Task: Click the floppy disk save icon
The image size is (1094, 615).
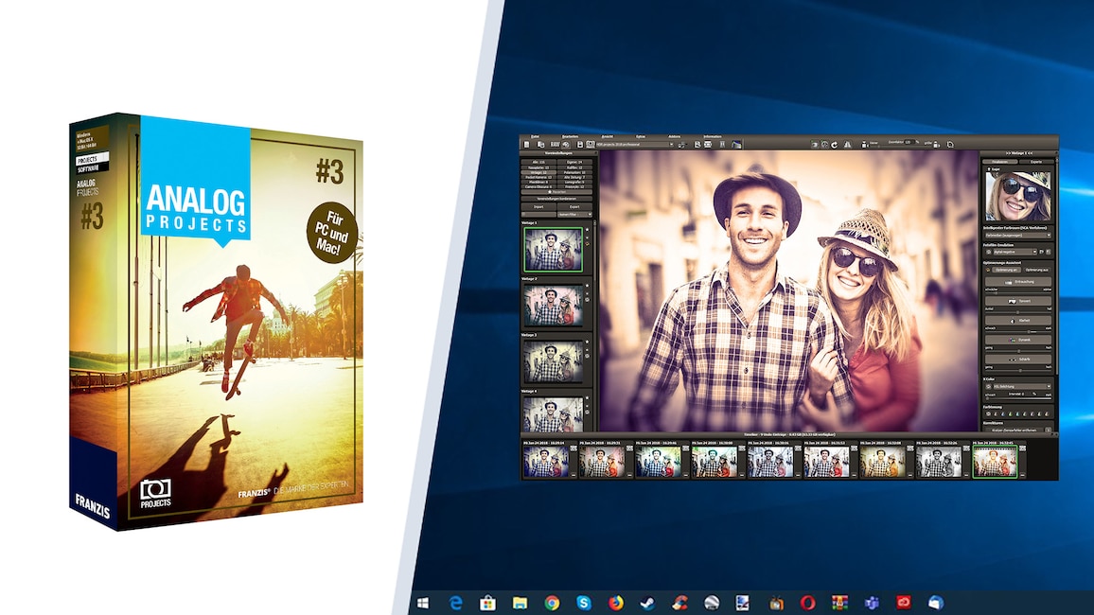Action: [x=580, y=145]
